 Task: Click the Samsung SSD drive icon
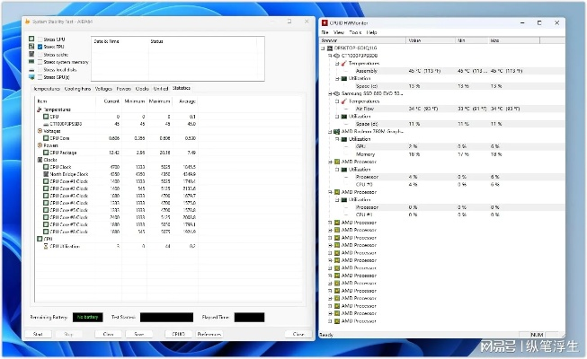(334, 93)
